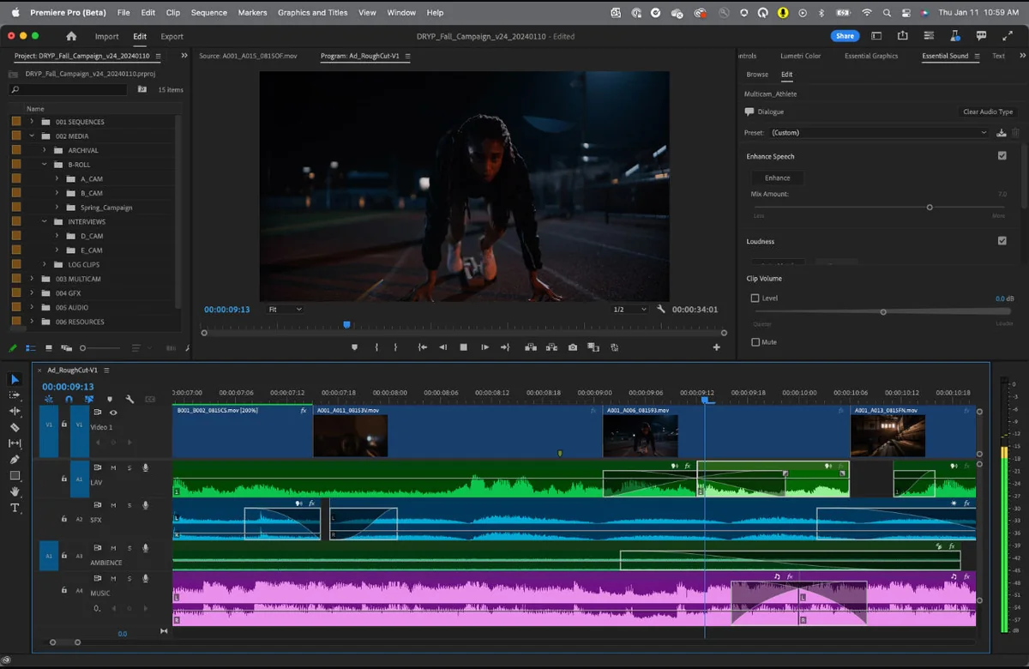Expand the 004 GFX bin
The height and width of the screenshot is (669, 1029).
32,293
